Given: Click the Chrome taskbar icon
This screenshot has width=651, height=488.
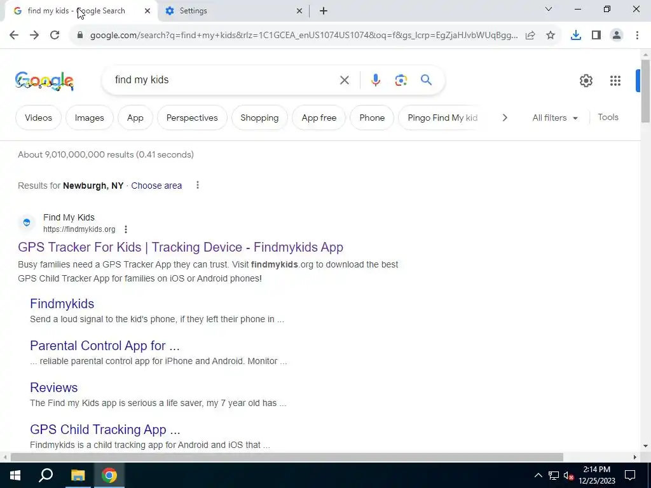Looking at the screenshot, I should point(109,475).
